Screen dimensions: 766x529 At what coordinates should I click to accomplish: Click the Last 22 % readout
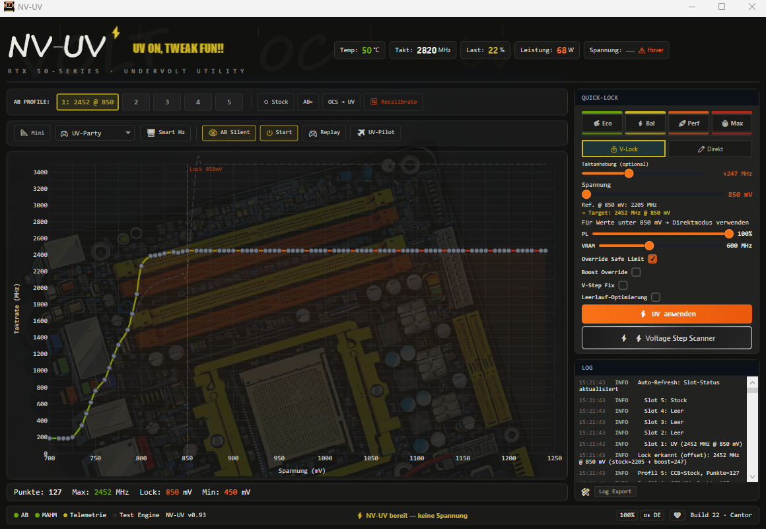pyautogui.click(x=485, y=50)
